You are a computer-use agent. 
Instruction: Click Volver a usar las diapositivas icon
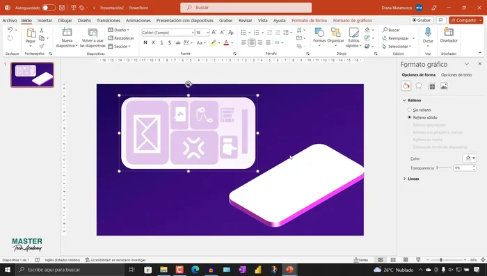tap(93, 32)
